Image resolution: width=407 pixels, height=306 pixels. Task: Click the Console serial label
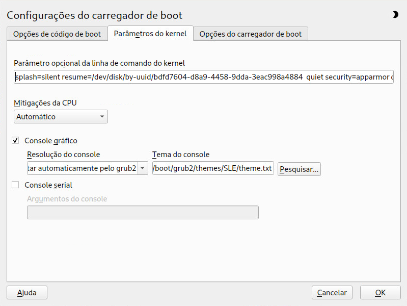pyautogui.click(x=48, y=185)
